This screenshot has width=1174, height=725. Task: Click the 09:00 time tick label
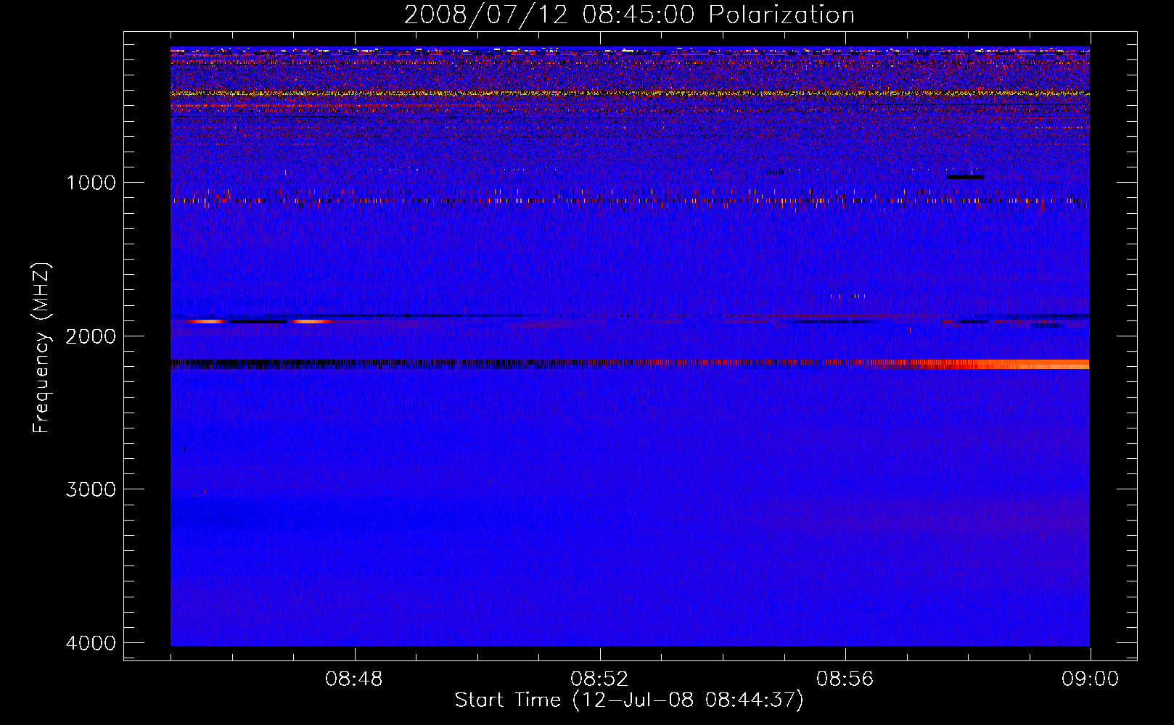(1090, 679)
